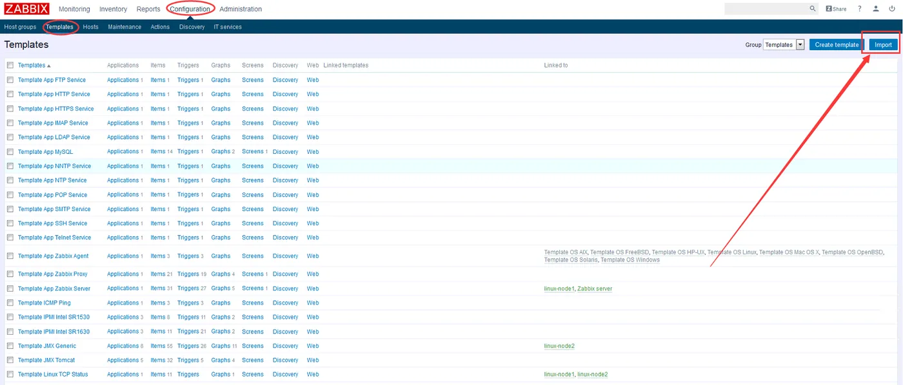903x385 pixels.
Task: Open Template App MySQL link
Action: tap(45, 152)
